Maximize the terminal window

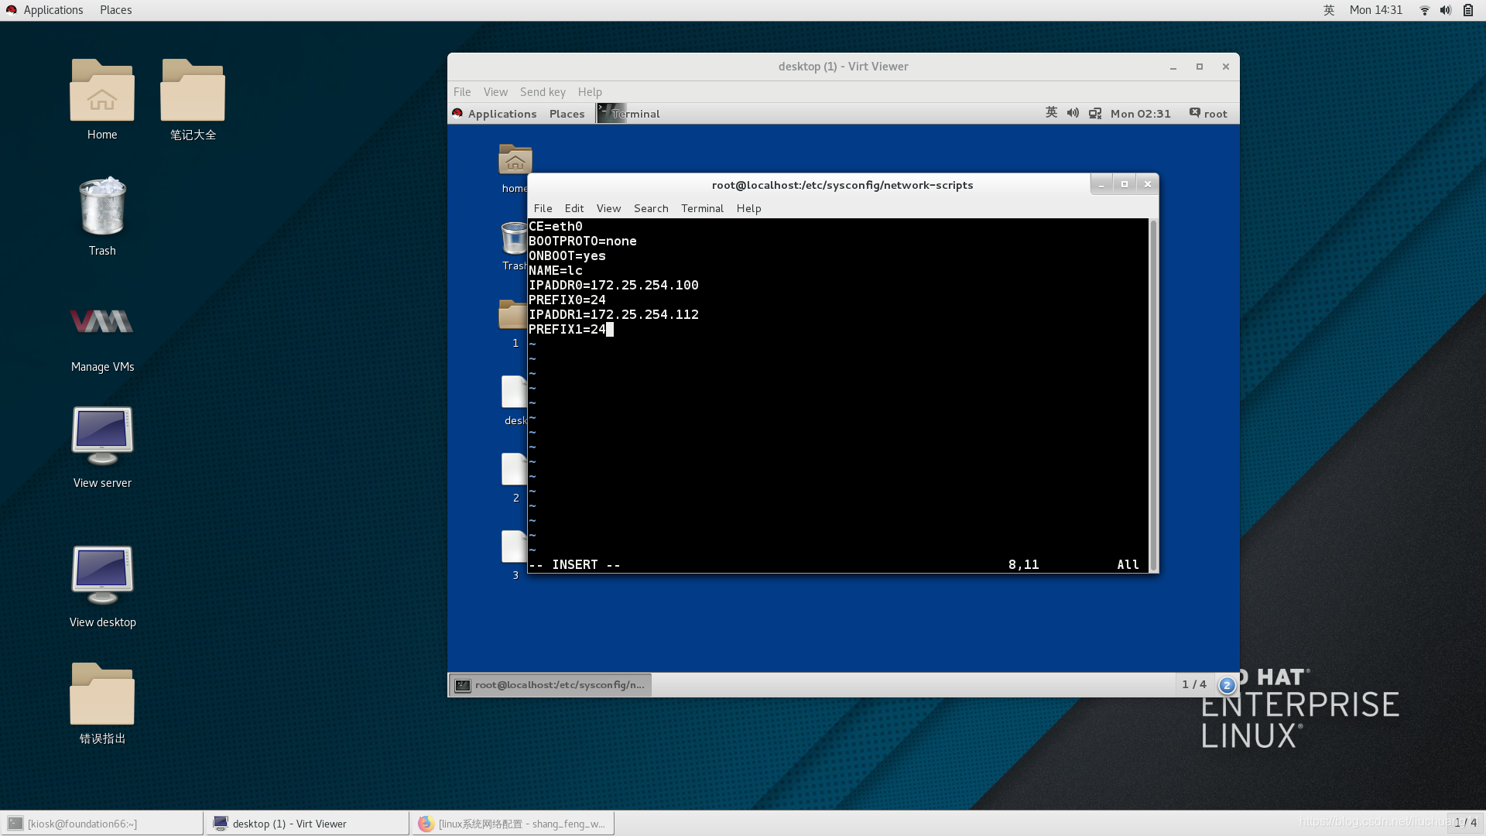(x=1125, y=184)
